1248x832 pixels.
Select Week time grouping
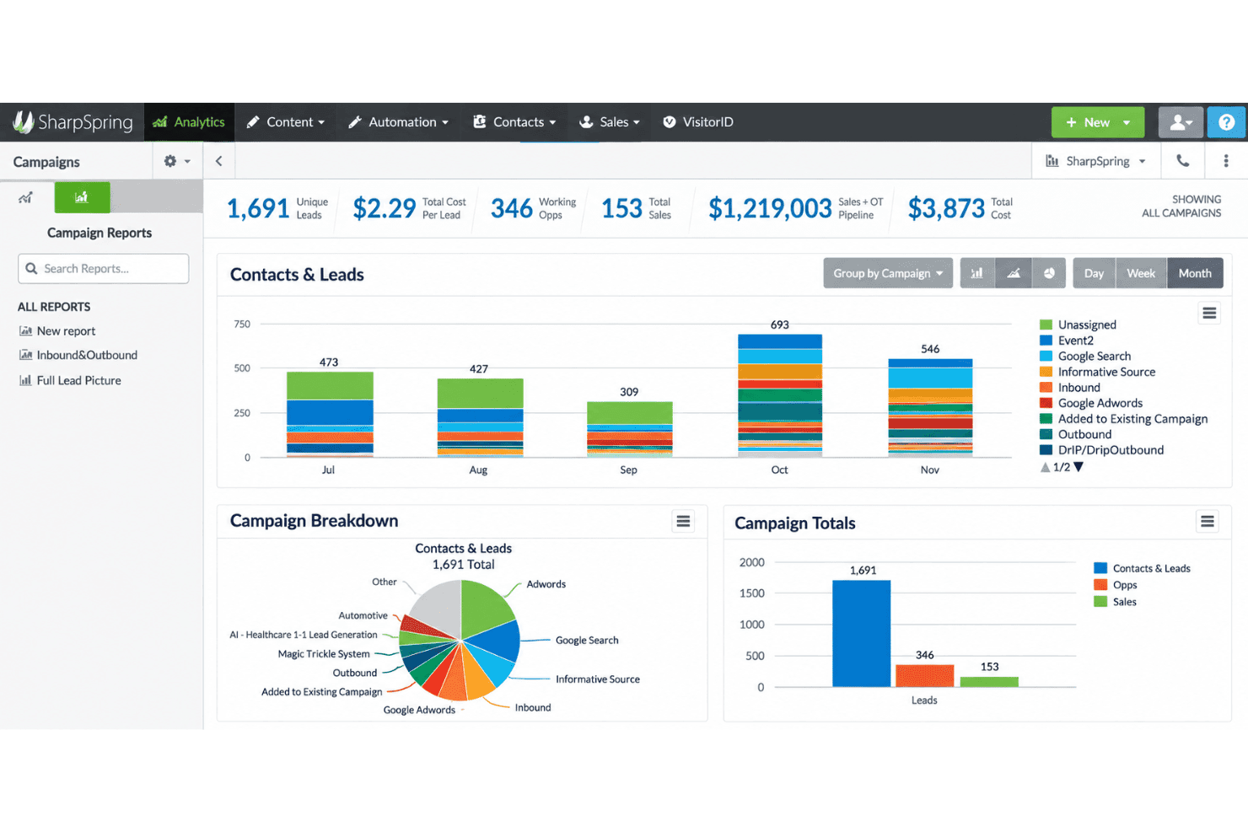(x=1141, y=273)
